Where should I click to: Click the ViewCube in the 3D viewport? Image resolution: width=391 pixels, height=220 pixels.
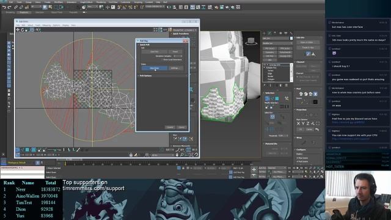click(x=251, y=42)
